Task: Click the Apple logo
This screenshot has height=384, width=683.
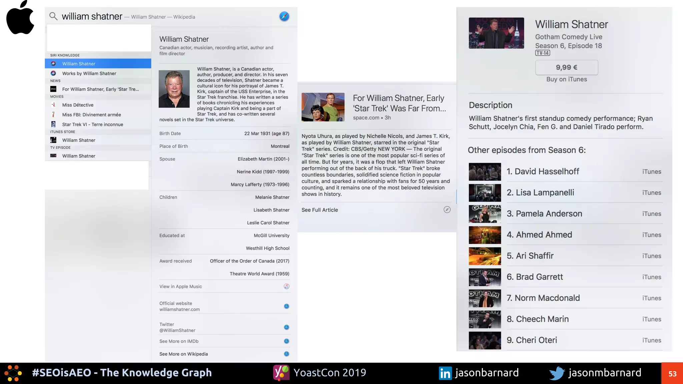Action: pos(20,17)
